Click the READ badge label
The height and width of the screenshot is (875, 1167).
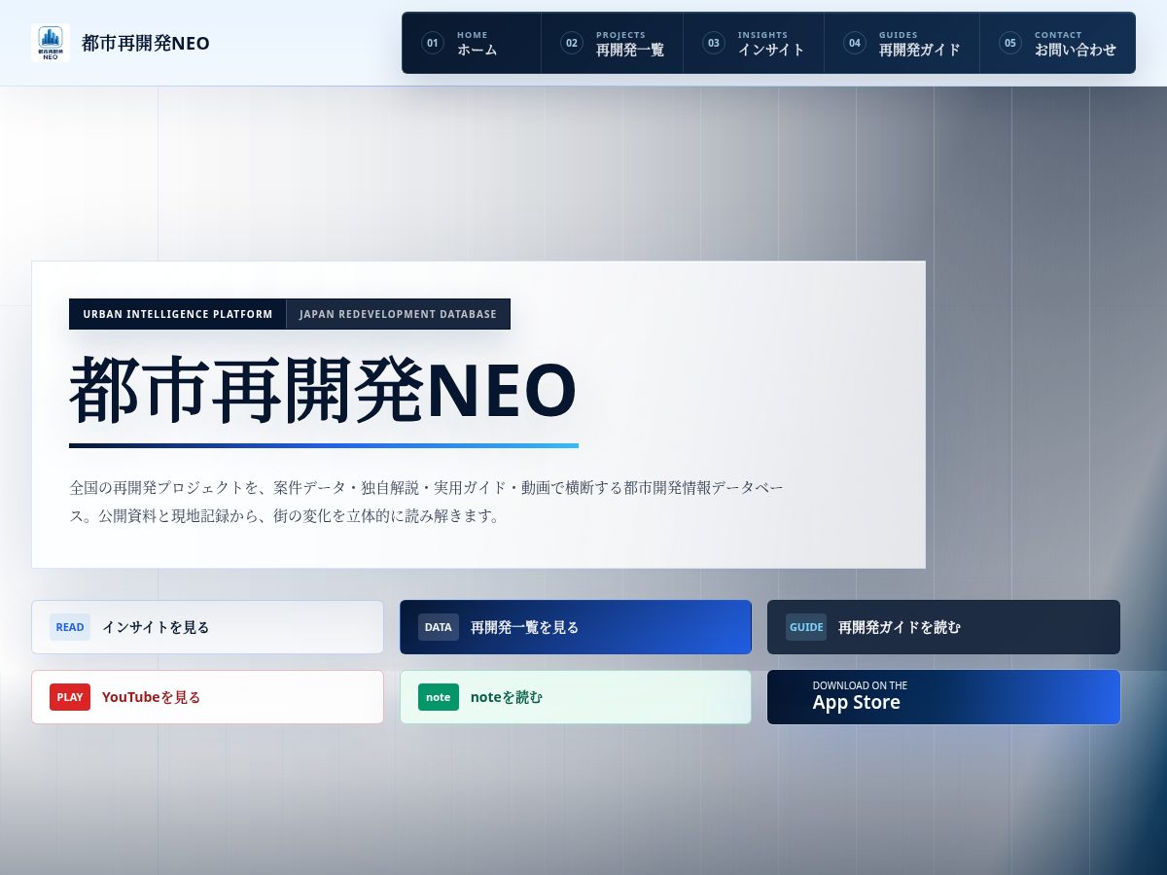pos(70,627)
